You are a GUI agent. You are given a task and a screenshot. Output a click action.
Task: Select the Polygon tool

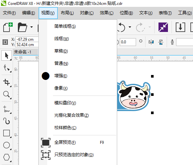[7, 157]
